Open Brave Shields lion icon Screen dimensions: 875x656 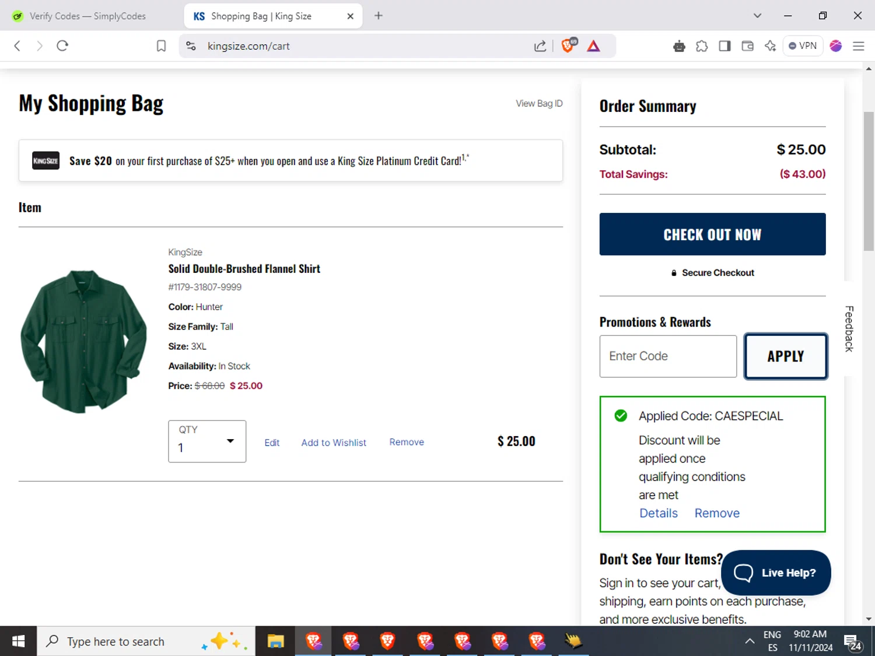568,45
